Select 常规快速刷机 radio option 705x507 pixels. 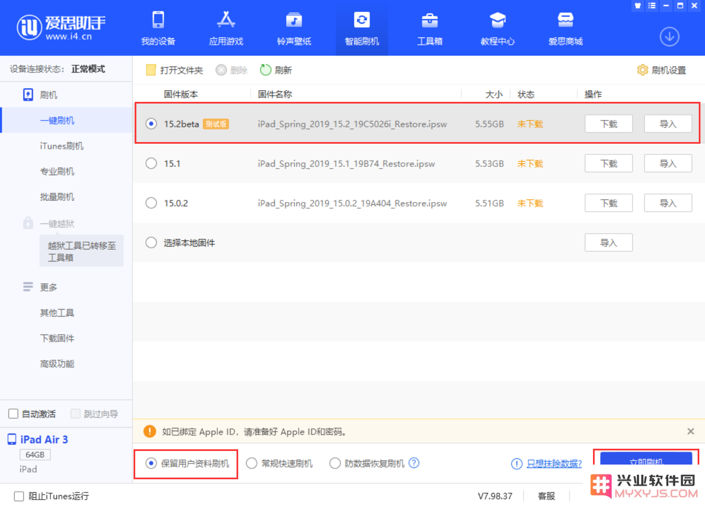point(252,463)
